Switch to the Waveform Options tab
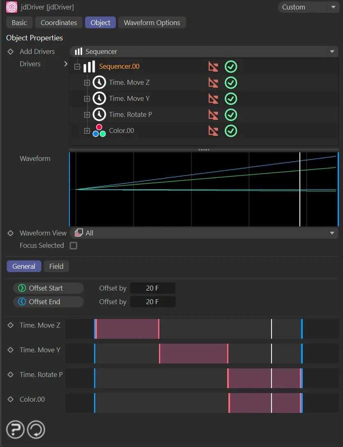The width and height of the screenshot is (343, 447). pyautogui.click(x=152, y=22)
